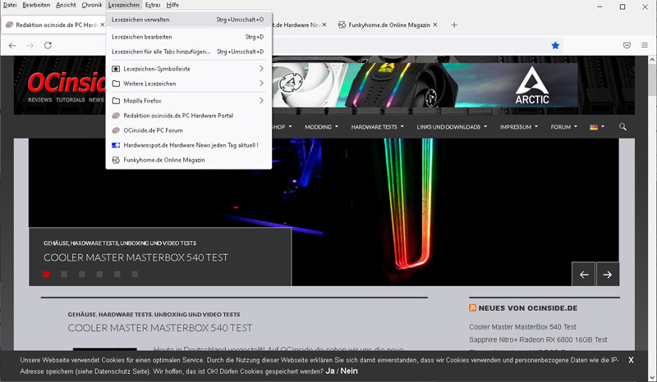Viewport: 657px width, 382px height.
Task: Expand the Mozilla Firefox submenu arrow
Action: pos(261,101)
